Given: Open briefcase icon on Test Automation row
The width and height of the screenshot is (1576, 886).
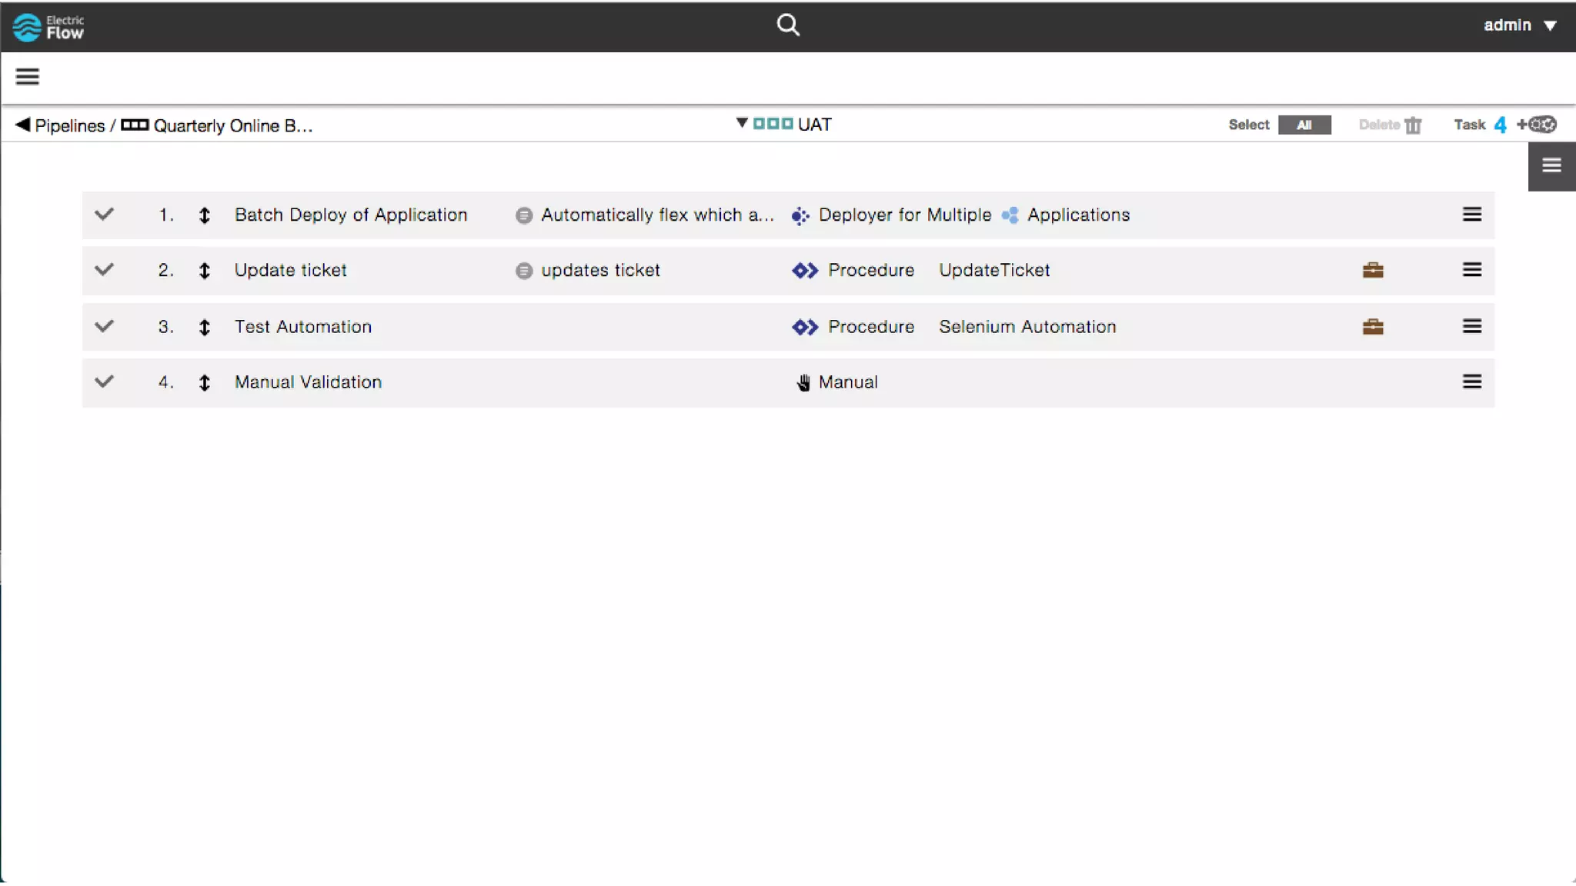Looking at the screenshot, I should click(x=1372, y=327).
